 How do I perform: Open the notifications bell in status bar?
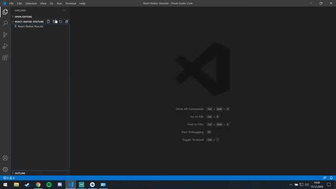(331, 178)
